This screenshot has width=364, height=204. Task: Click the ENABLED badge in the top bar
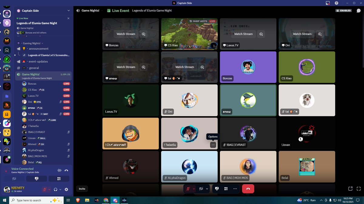(344, 11)
